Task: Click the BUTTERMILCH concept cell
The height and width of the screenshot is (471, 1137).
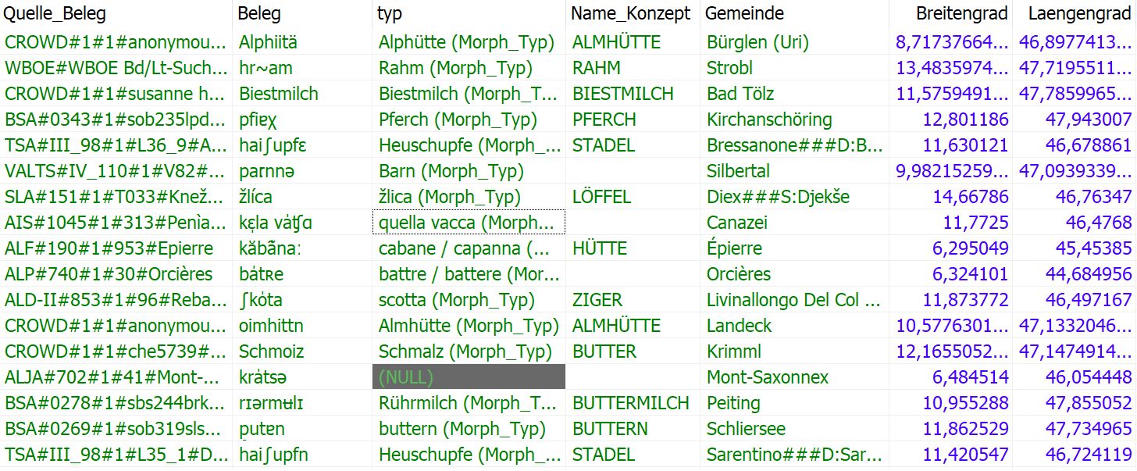Action: (x=631, y=403)
